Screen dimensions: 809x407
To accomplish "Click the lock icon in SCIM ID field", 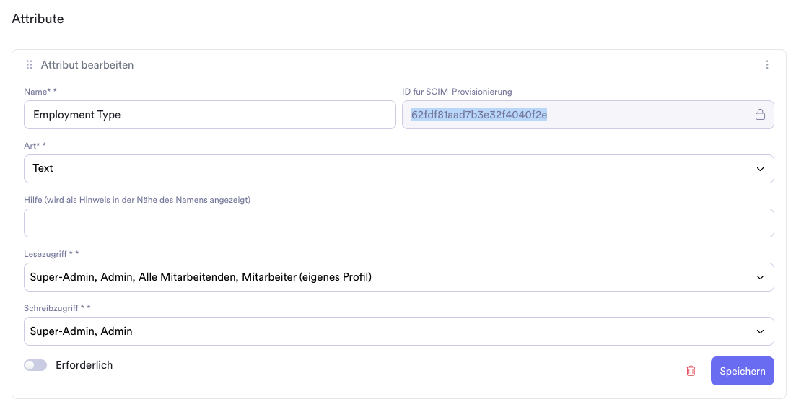I will pos(760,115).
